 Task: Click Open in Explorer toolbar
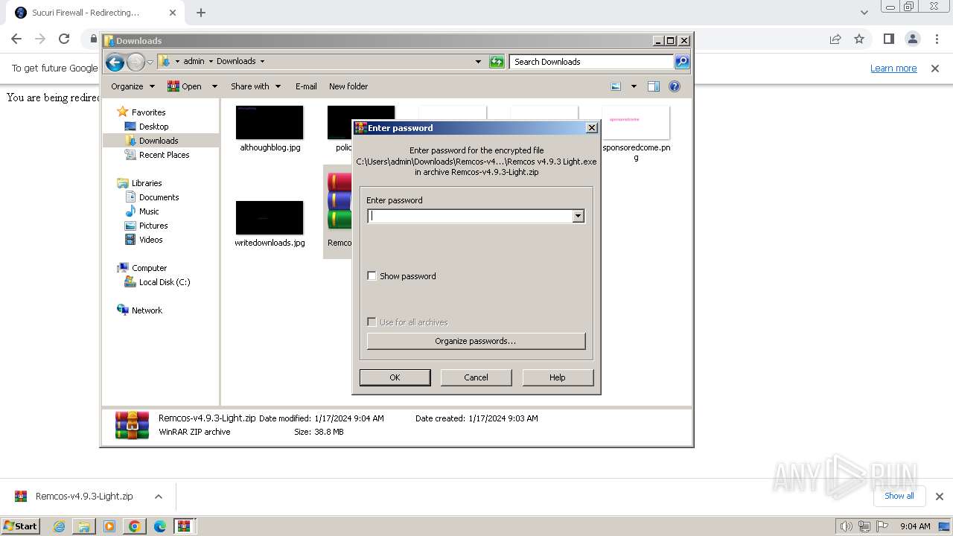point(185,86)
